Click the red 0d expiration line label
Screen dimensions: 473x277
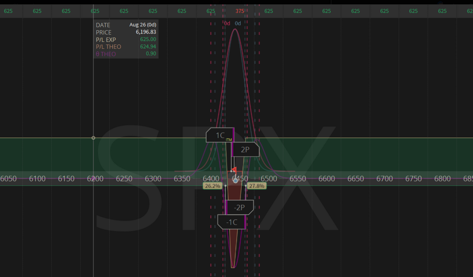pos(227,23)
